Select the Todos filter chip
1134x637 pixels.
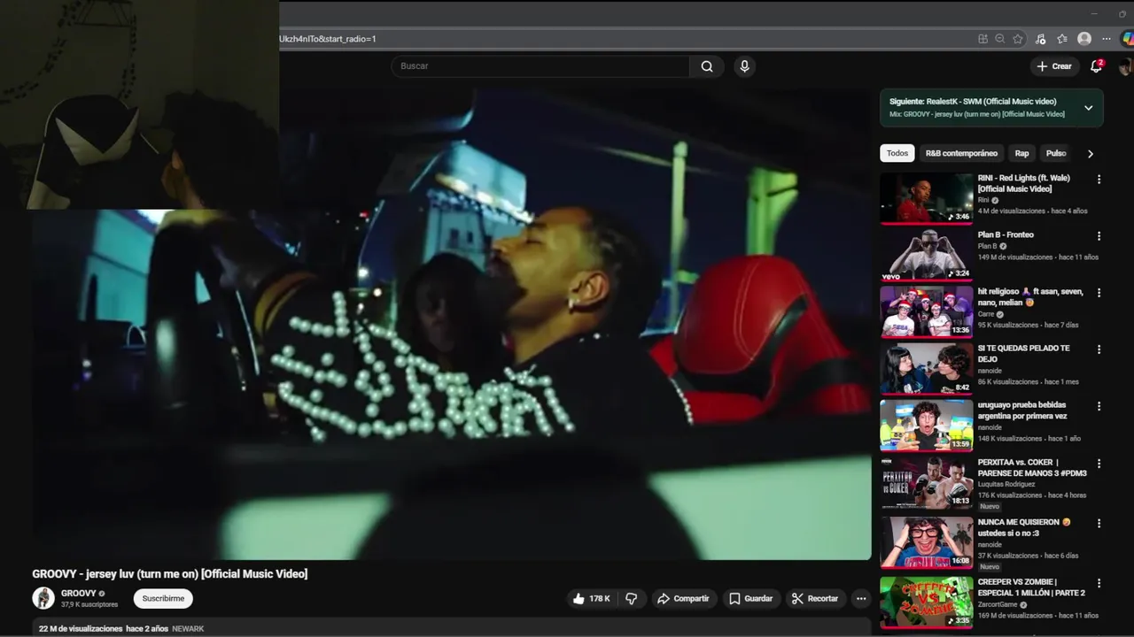click(x=897, y=153)
